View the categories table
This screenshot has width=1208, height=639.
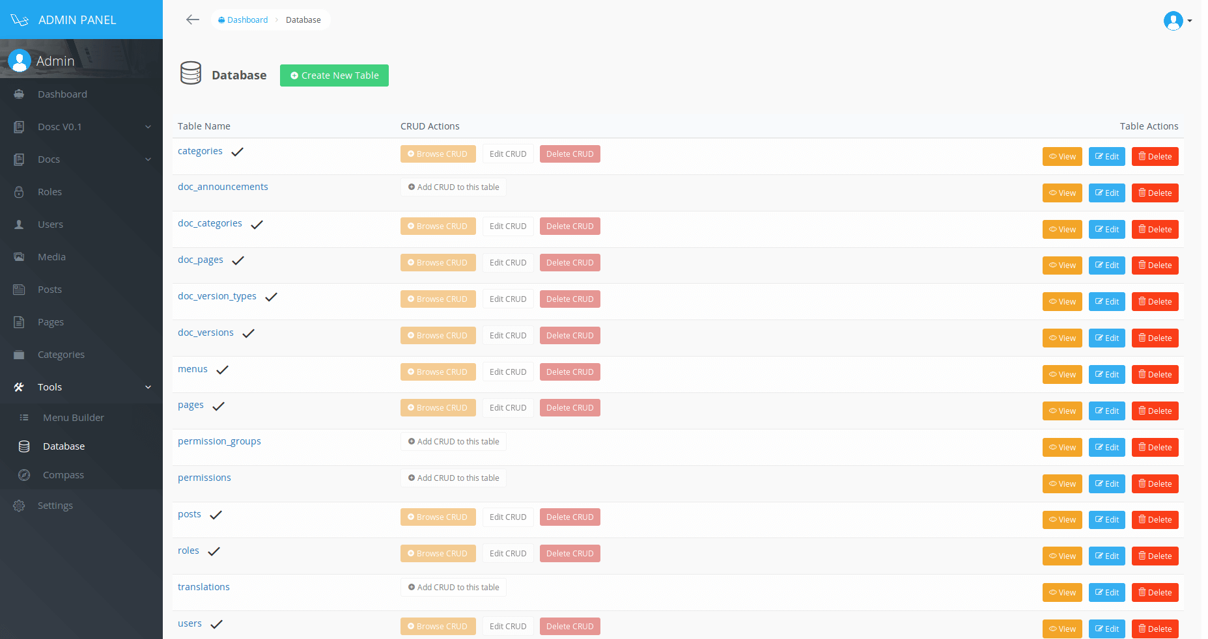1062,157
